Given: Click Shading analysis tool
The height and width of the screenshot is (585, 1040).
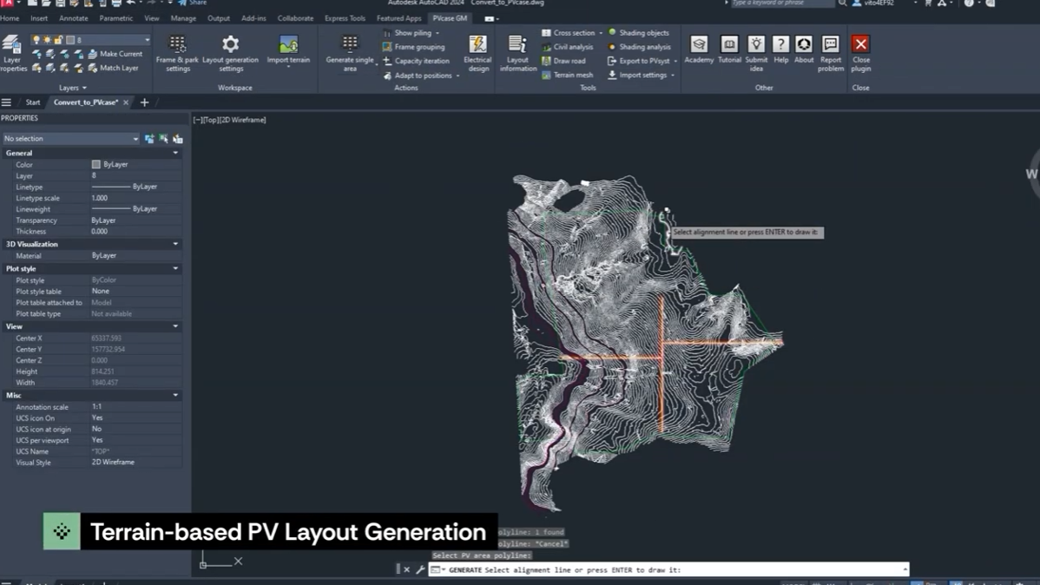Looking at the screenshot, I should tap(639, 47).
